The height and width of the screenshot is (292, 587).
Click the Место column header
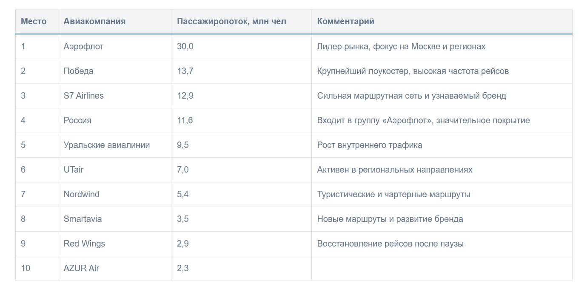pos(34,21)
